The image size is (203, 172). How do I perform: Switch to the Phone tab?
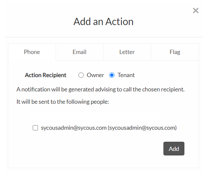click(x=32, y=52)
